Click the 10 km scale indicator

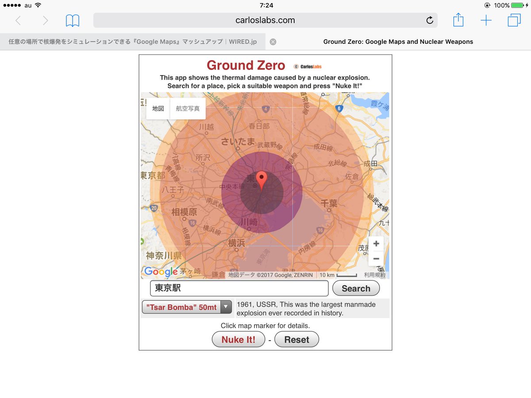[338, 275]
